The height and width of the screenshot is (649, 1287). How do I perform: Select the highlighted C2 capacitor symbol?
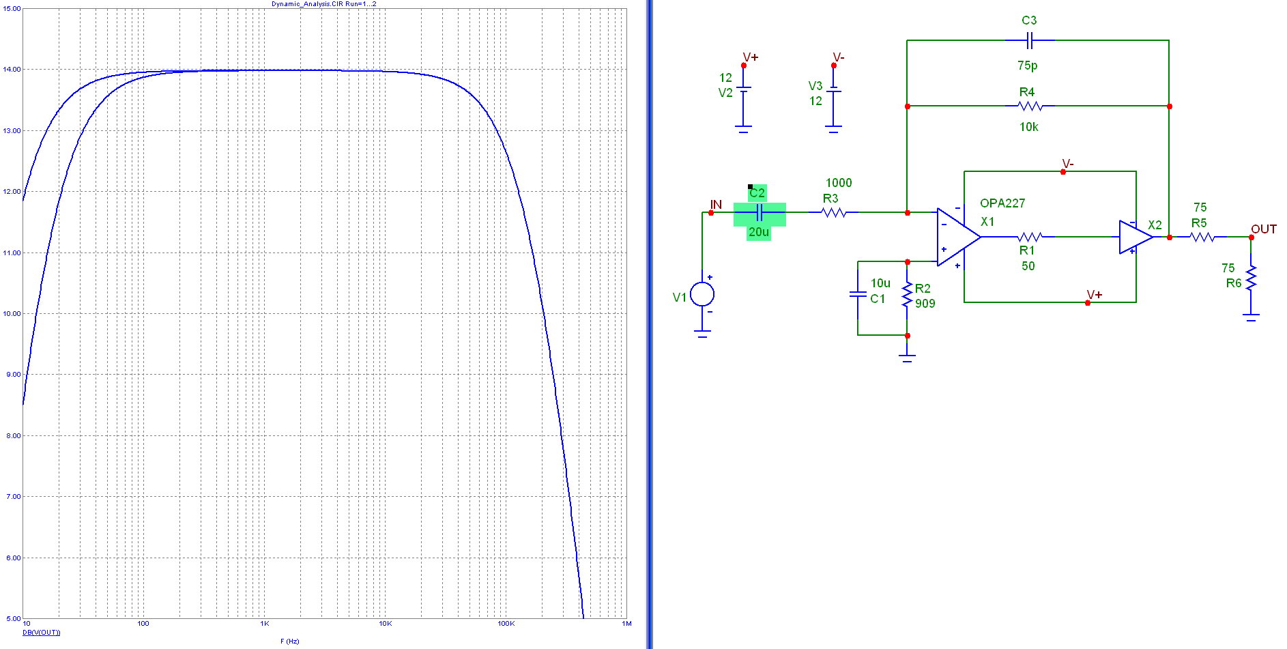click(x=760, y=214)
